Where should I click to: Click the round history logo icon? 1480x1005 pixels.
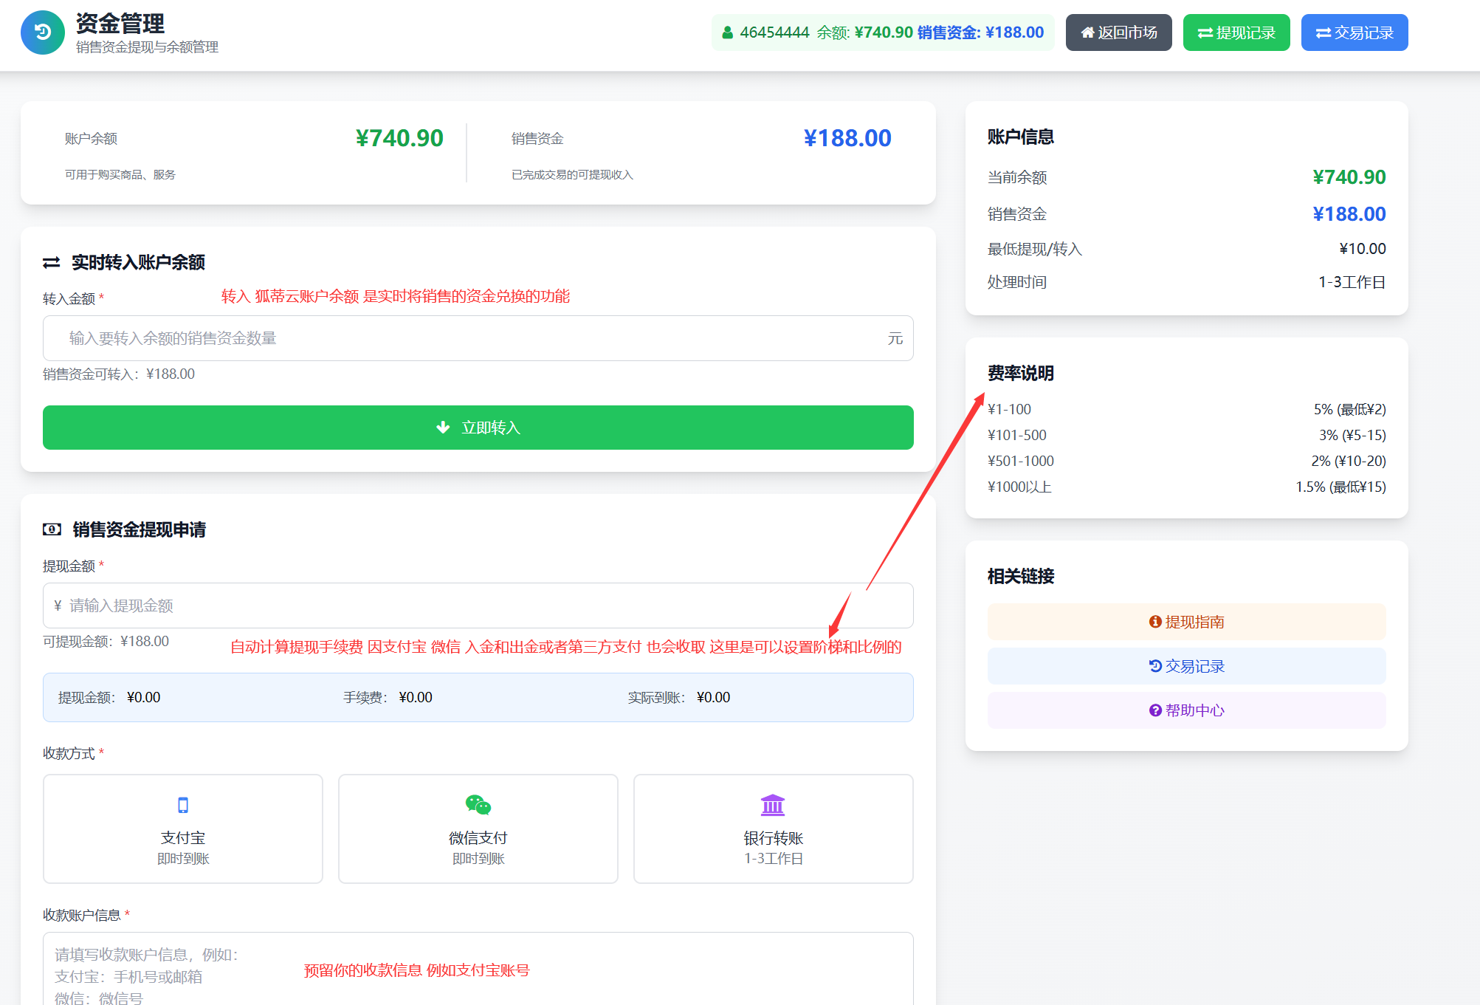pyautogui.click(x=43, y=32)
